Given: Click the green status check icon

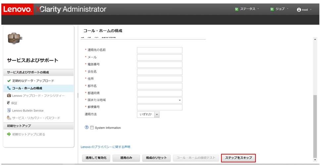Looking at the screenshot, I should coord(237,9).
